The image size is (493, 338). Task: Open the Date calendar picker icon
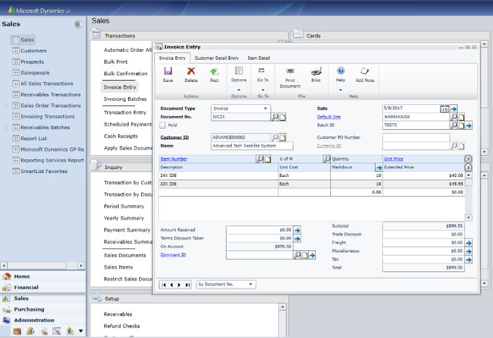pos(444,108)
